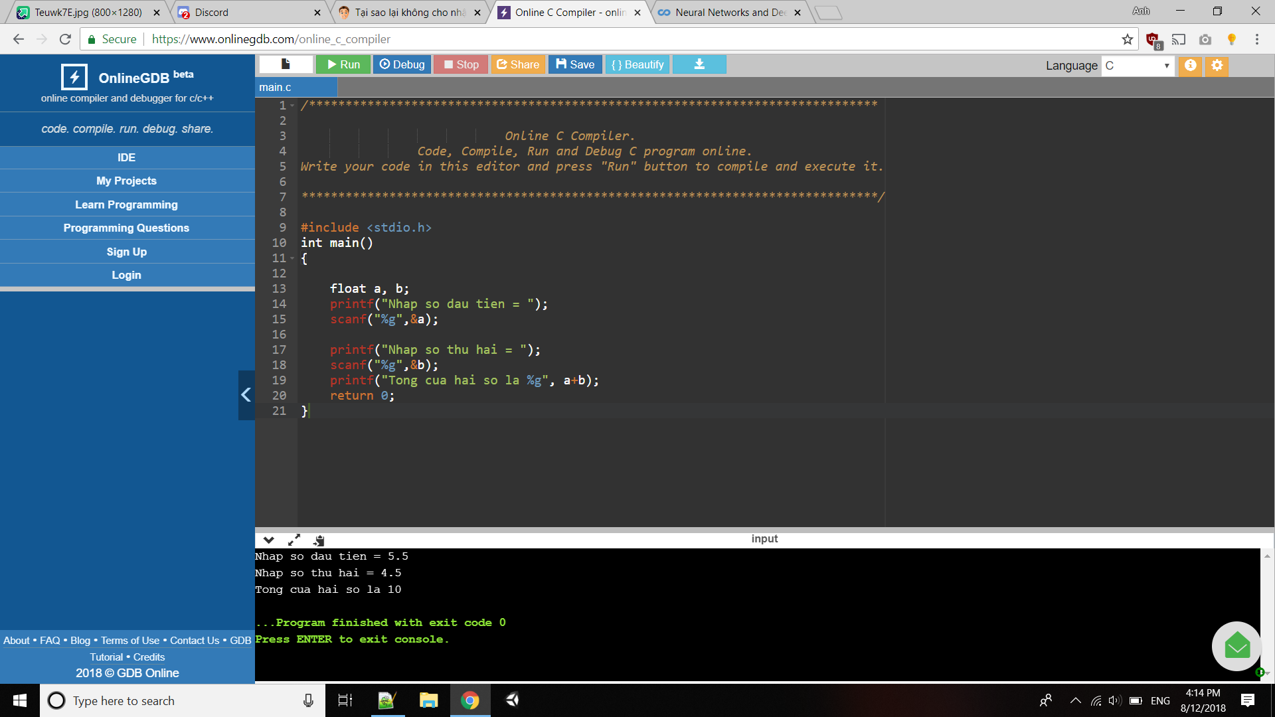This screenshot has height=717, width=1275.
Task: Bookmark this page with the star icon
Action: point(1128,39)
